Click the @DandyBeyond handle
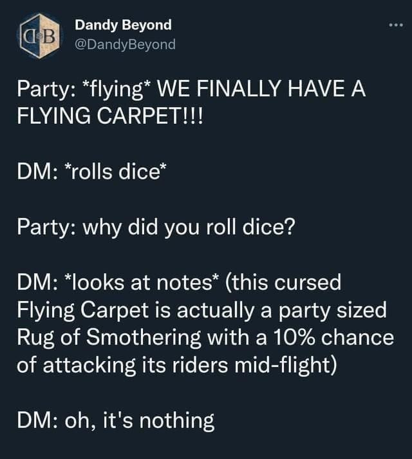The image size is (412, 459). [x=125, y=44]
